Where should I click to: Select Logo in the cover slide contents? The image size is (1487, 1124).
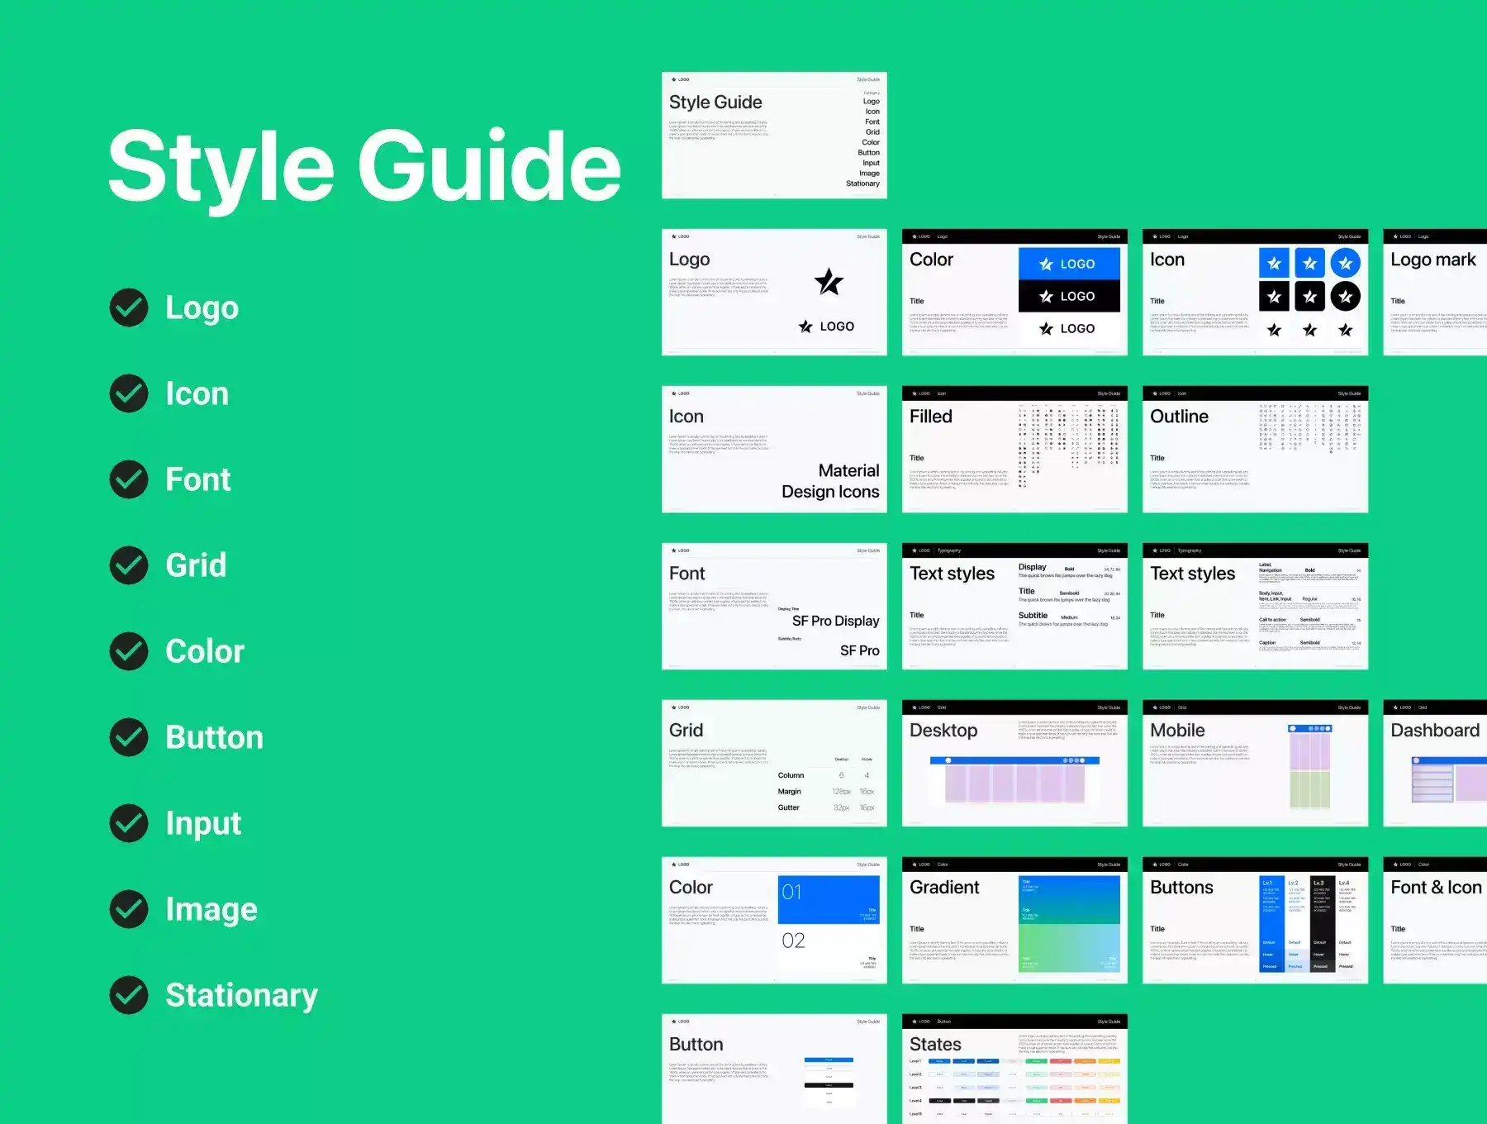click(x=872, y=102)
